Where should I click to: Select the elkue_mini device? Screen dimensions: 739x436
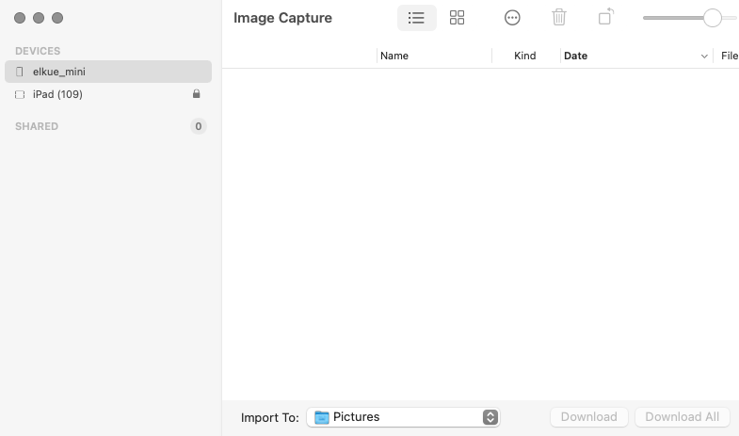59,72
